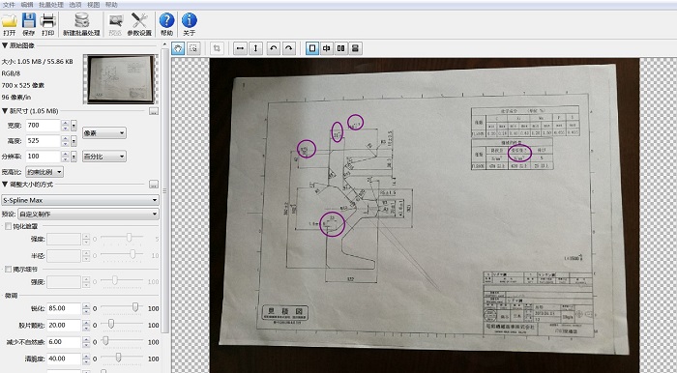Flip the image horizontally
The width and height of the screenshot is (677, 373).
[x=240, y=48]
